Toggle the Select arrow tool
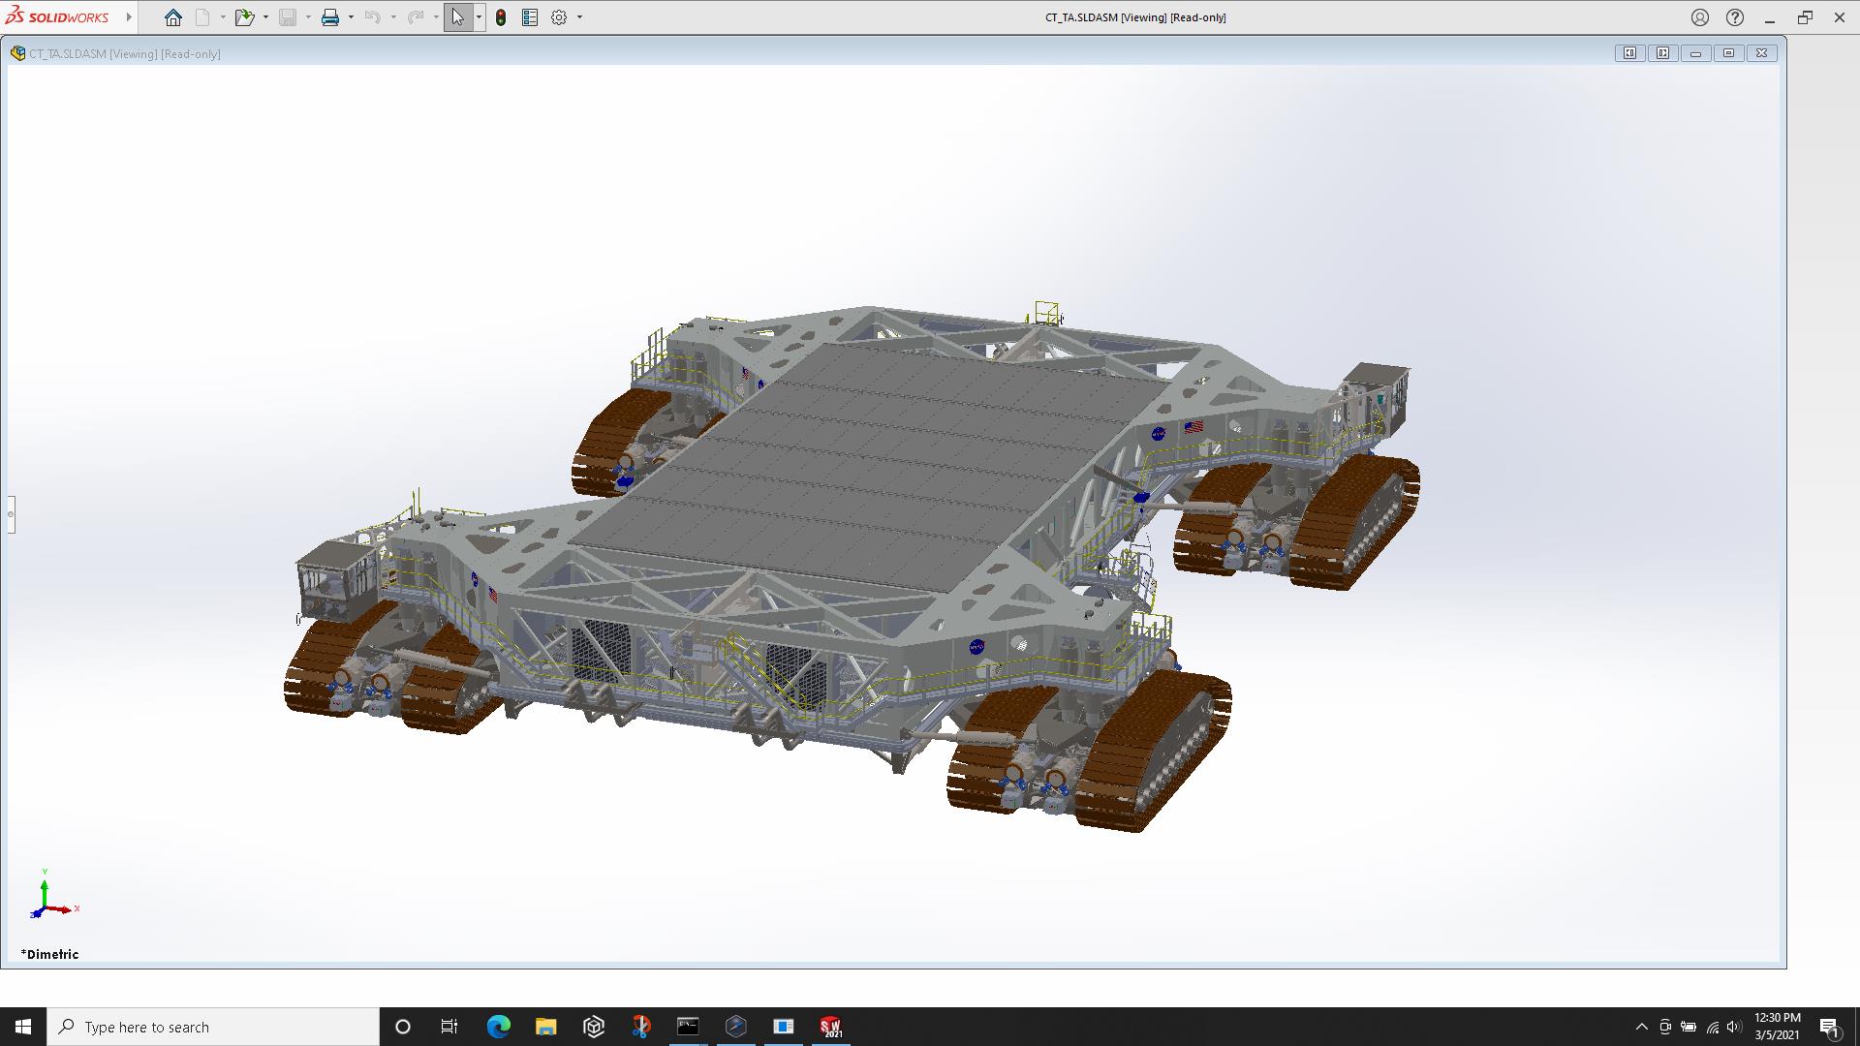Viewport: 1860px width, 1046px height. [x=457, y=17]
